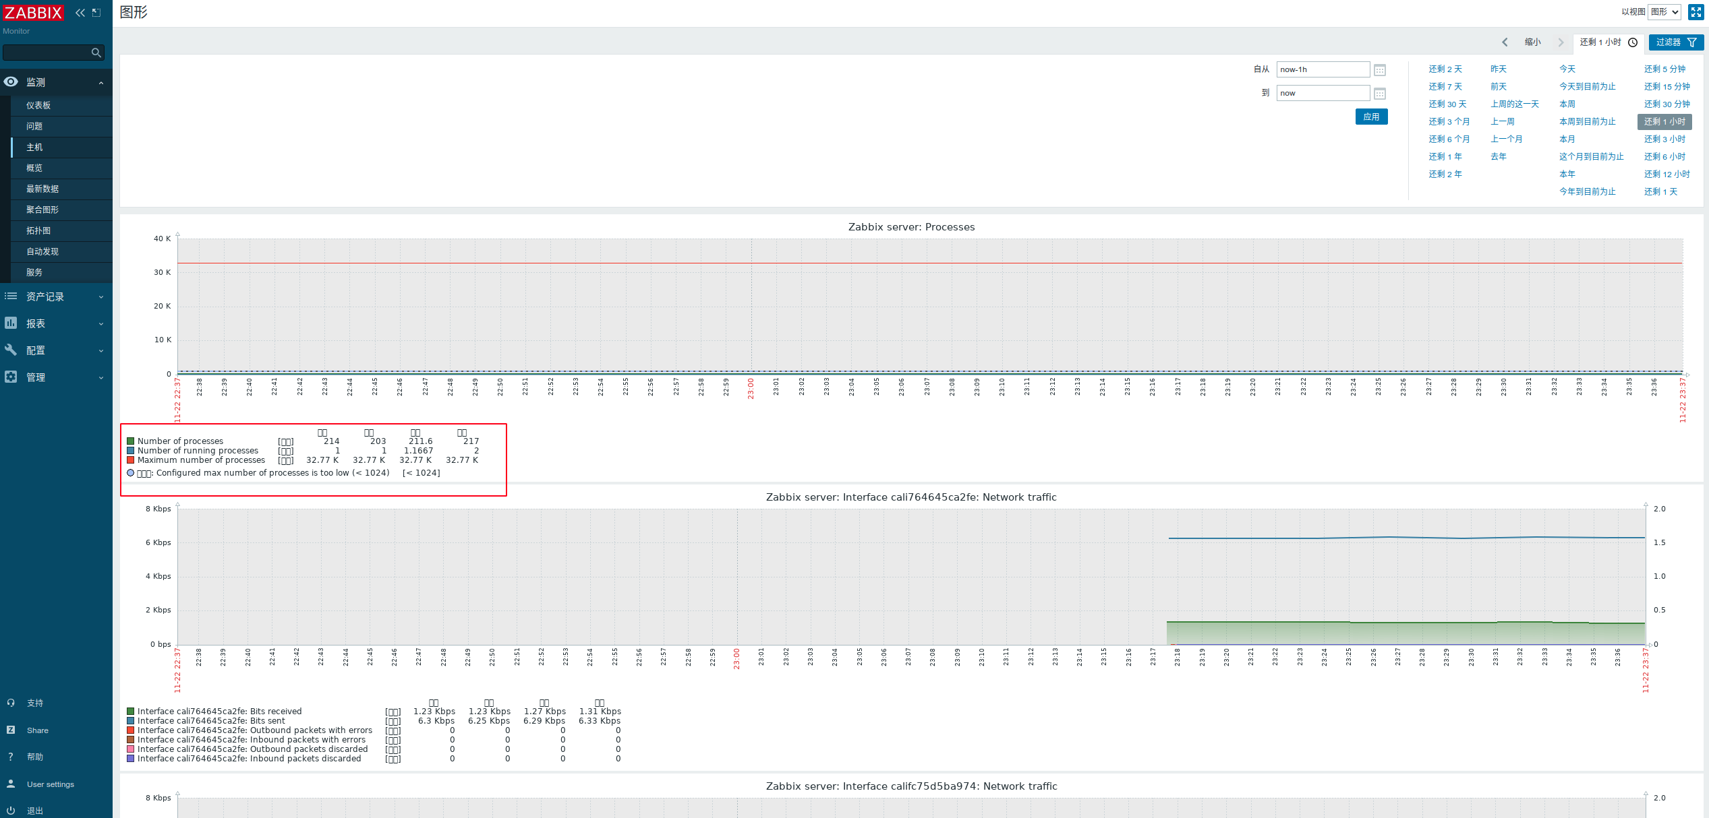Expand the 配置 menu section
Viewport: 1709px width, 818px height.
(x=101, y=351)
